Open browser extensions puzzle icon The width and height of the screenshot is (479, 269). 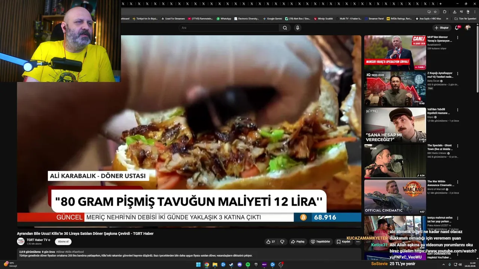tap(445, 12)
